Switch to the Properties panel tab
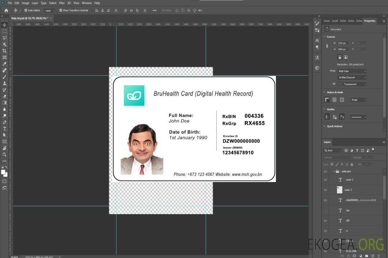 click(370, 21)
